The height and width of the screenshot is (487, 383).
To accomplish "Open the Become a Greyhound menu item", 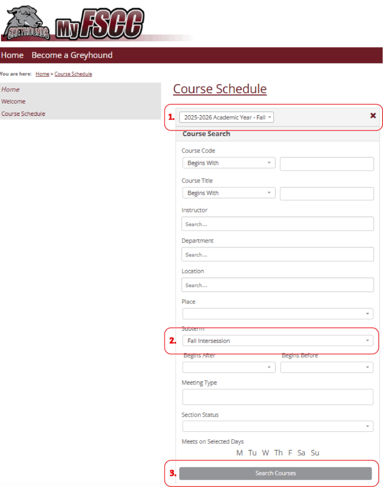I will pyautogui.click(x=72, y=55).
